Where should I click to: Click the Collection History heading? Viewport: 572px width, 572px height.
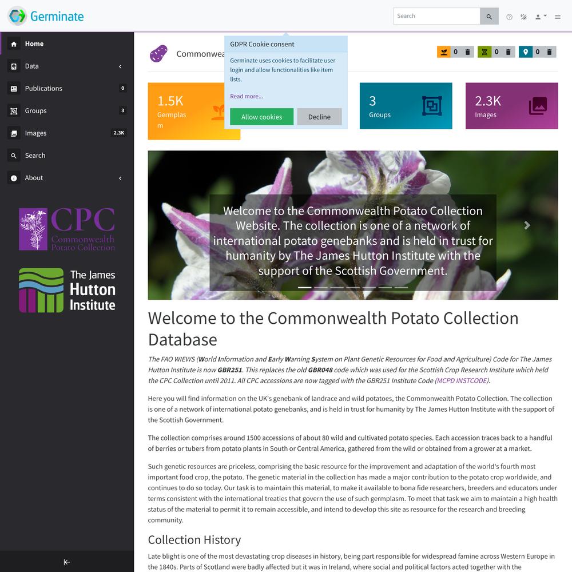click(x=194, y=539)
